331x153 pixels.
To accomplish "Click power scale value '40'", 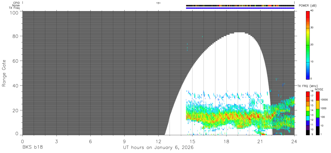I will click(312, 11).
